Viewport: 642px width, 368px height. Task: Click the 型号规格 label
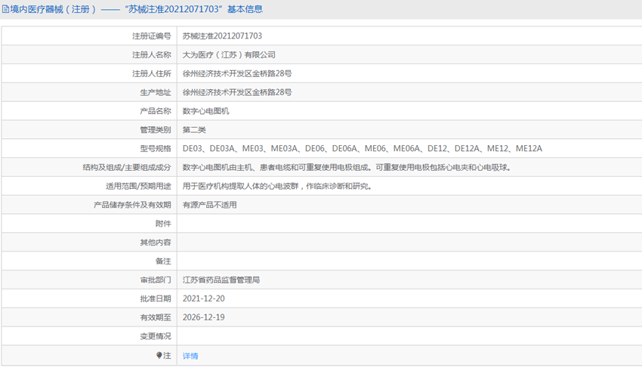(x=156, y=148)
